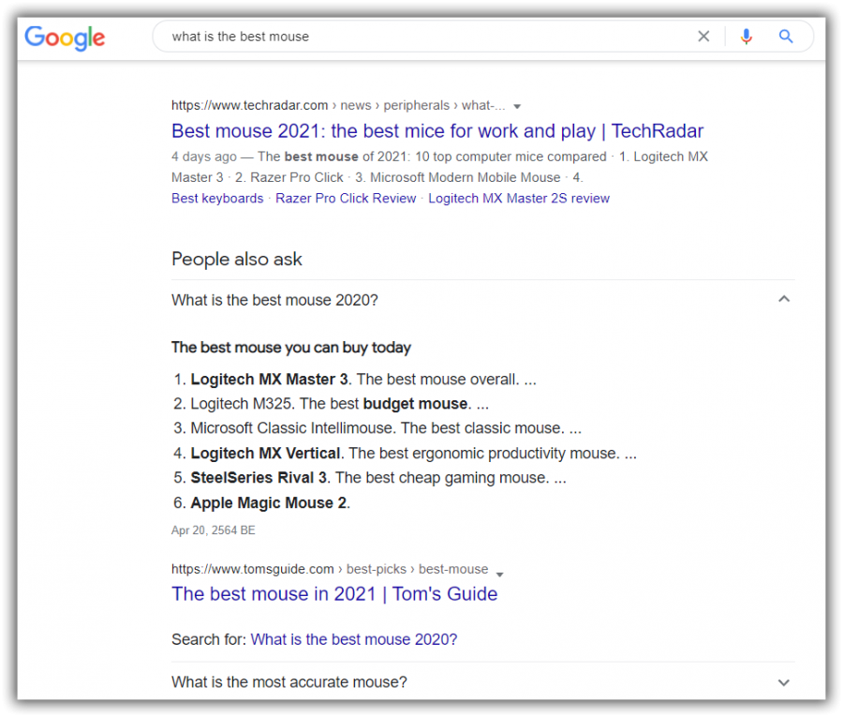Open 'Best mouse 2021' TechRadar result
Image resolution: width=843 pixels, height=717 pixels.
437,130
